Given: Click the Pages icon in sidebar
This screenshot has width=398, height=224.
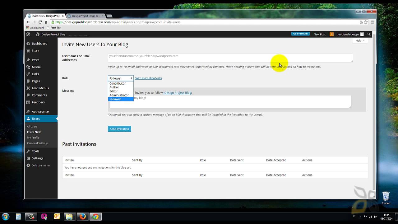Looking at the screenshot, I should 28,81.
